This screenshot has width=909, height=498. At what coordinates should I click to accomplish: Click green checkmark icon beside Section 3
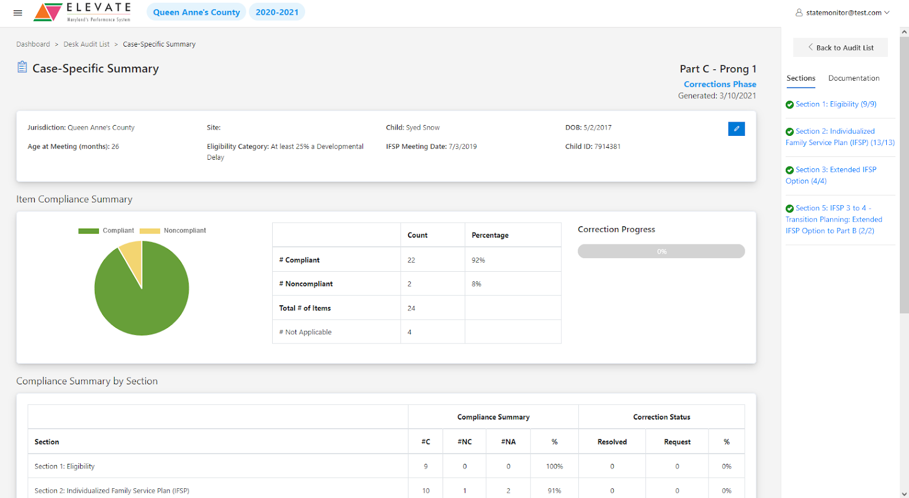coord(790,170)
